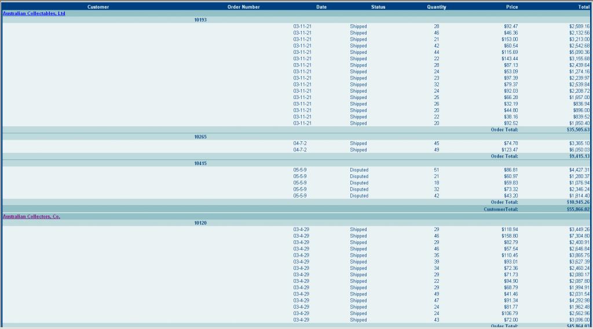
Task: Select order number 10265
Action: (200, 137)
